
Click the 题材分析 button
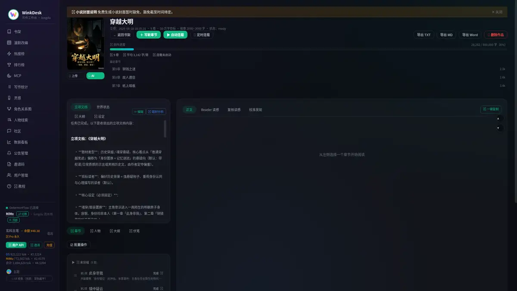pyautogui.click(x=156, y=112)
